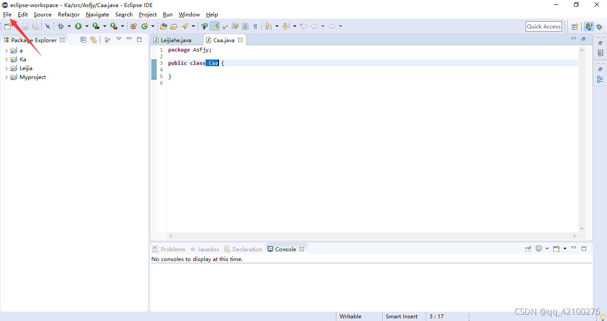Click the External Tools run icon
Viewport: 607px width, 321px height.
pos(113,26)
